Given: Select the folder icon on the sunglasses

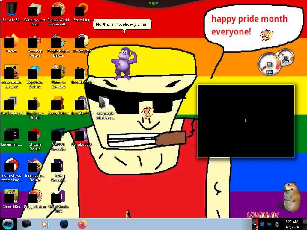Looking at the screenshot, I should 104,102.
